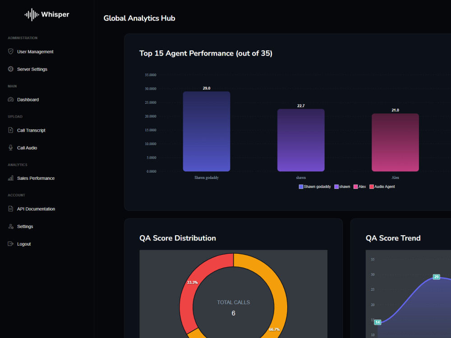Click the 66.7% percentage label

click(274, 329)
